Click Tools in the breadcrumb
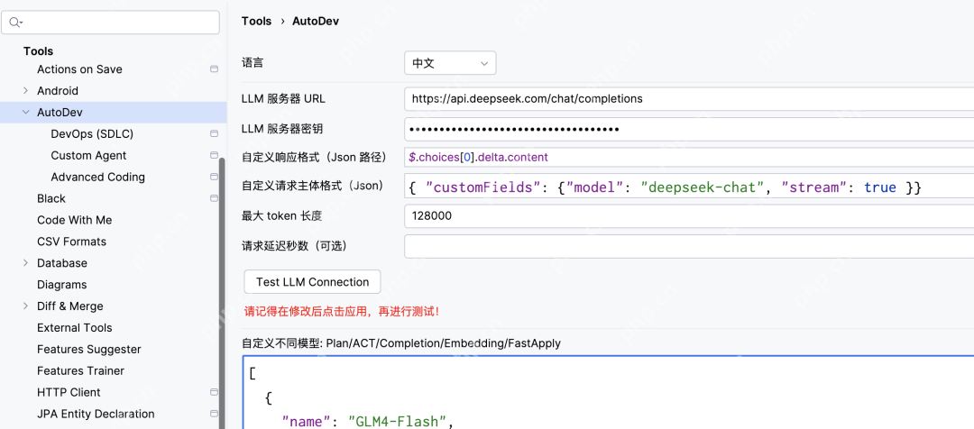The width and height of the screenshot is (974, 429). 256,21
